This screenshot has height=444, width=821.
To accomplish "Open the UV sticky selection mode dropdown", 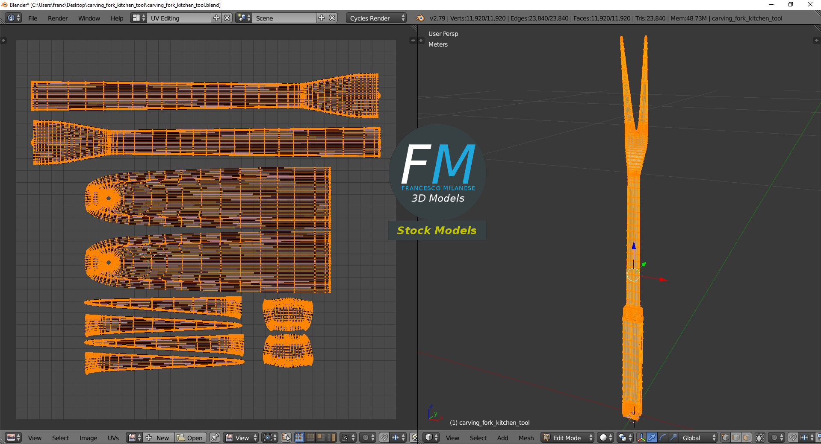I will pos(348,438).
